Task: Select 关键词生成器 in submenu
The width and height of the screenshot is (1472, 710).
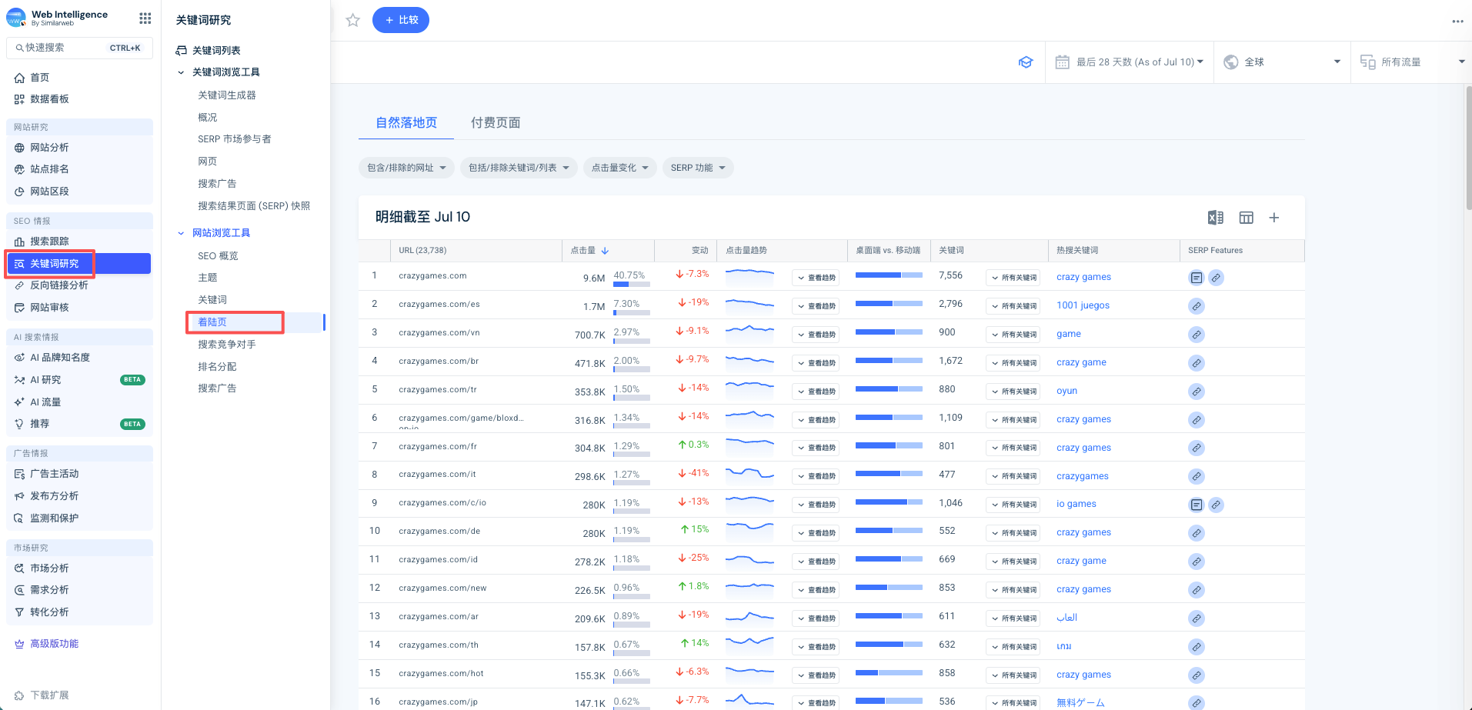Action: 227,95
